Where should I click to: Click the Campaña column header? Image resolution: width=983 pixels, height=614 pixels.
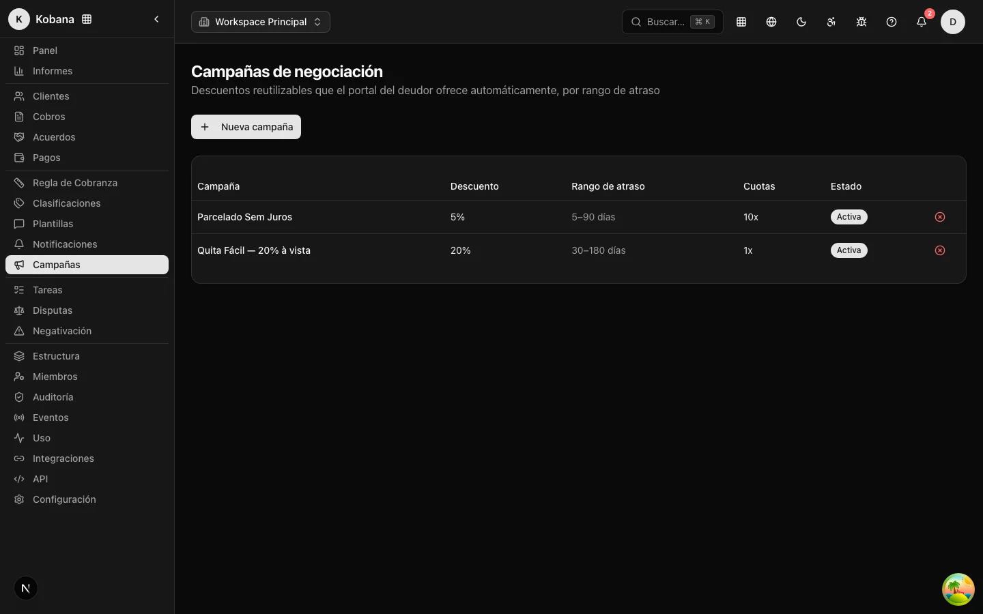tap(218, 186)
